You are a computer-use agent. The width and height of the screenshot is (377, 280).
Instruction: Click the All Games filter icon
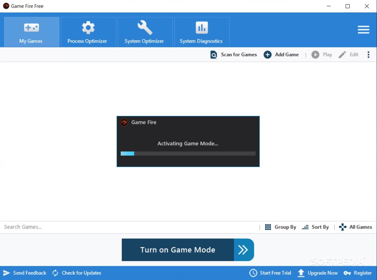(x=343, y=227)
